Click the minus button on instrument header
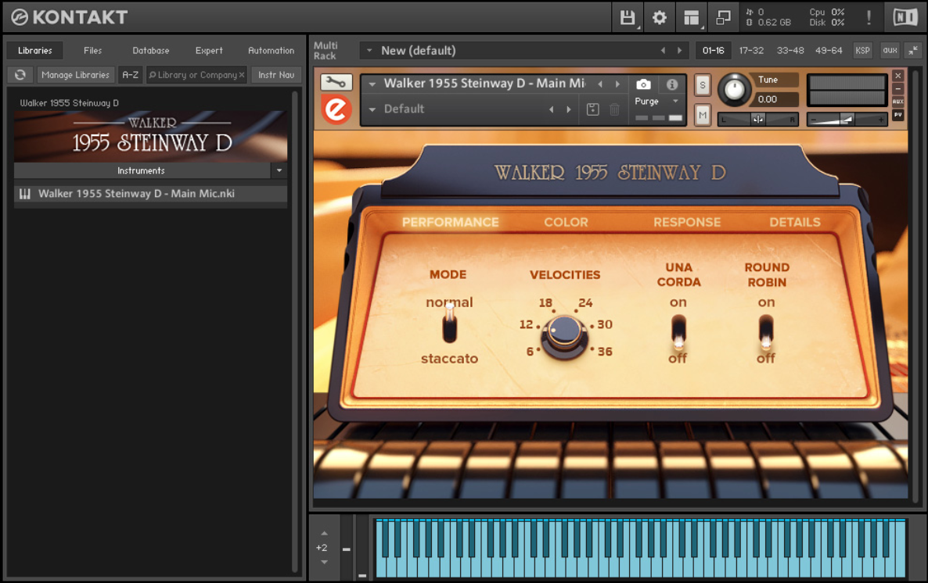 point(897,88)
